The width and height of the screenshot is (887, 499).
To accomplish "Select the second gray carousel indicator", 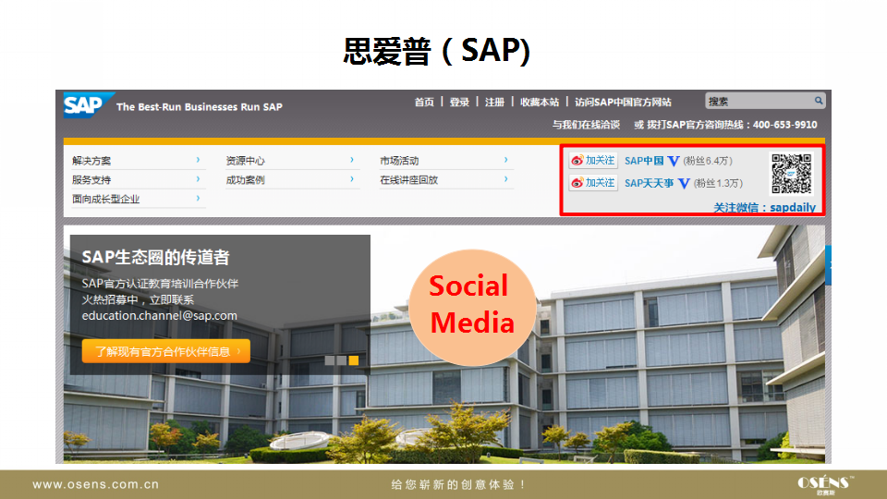I will [x=341, y=360].
